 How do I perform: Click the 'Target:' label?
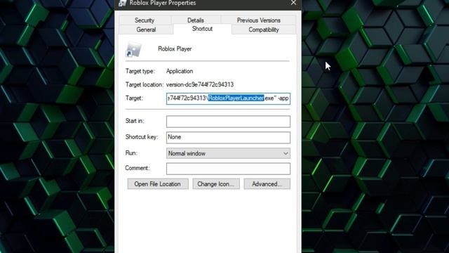[134, 98]
